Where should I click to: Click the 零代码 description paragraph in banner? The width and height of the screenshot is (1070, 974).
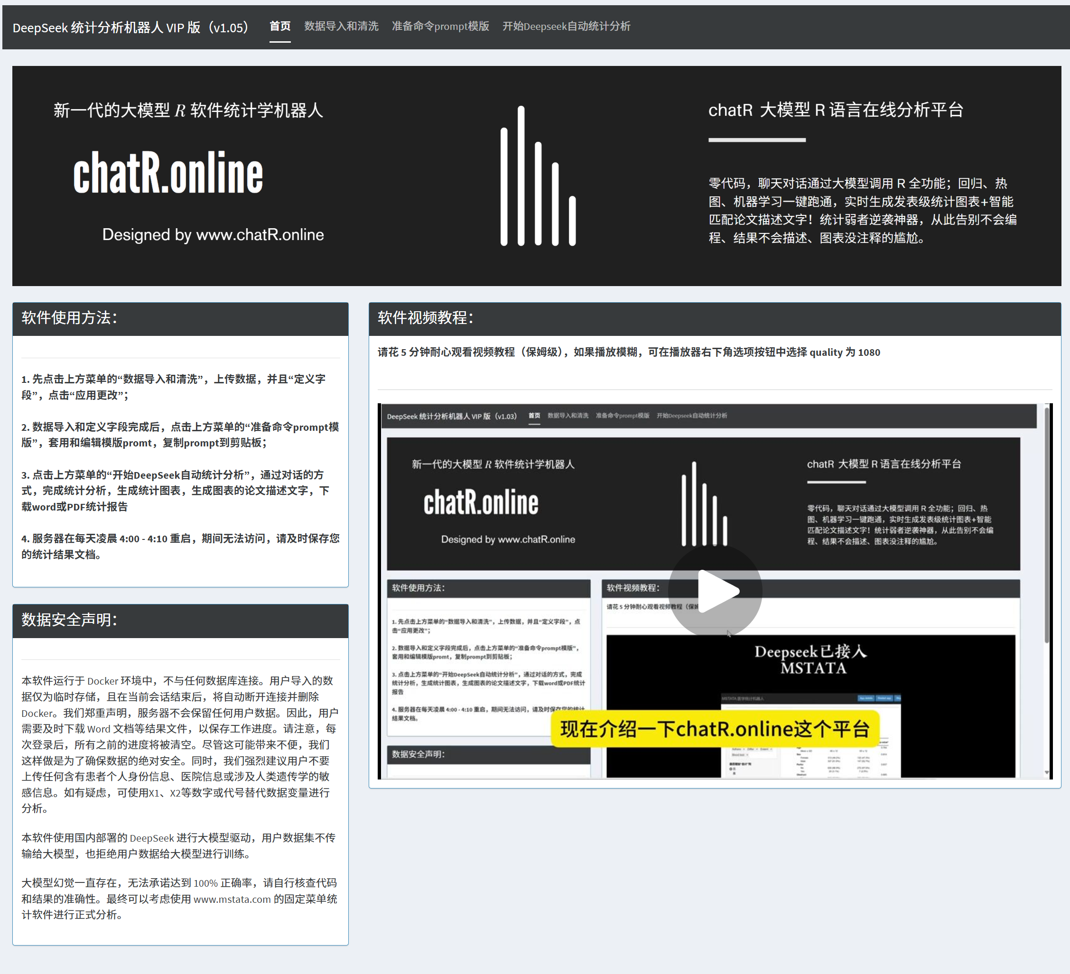[x=863, y=211]
